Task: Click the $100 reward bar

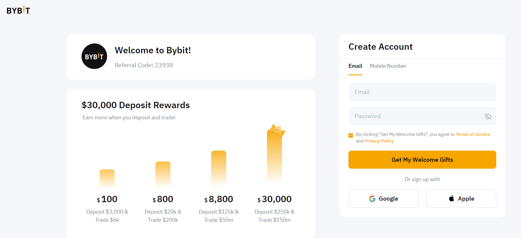Action: coord(107,178)
